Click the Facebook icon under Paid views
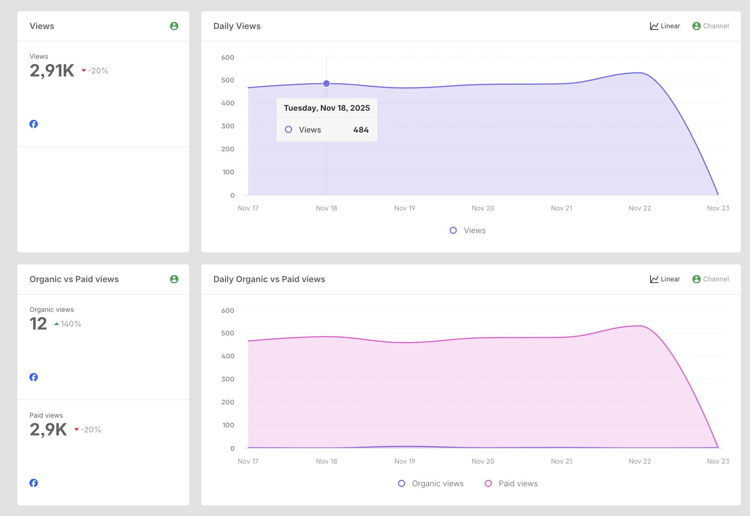This screenshot has width=750, height=516. click(34, 483)
